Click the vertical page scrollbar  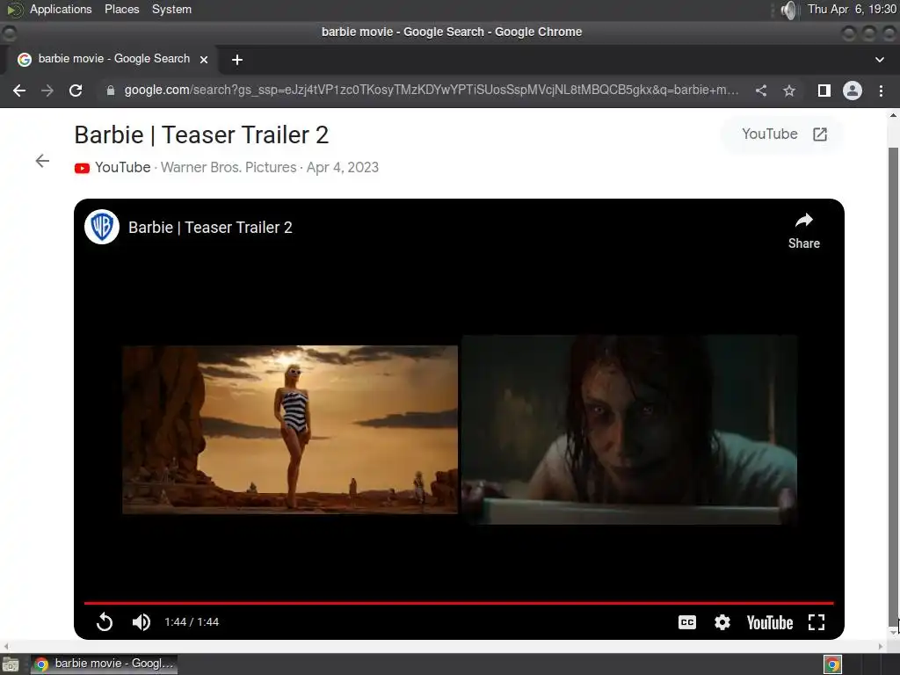pos(893,385)
